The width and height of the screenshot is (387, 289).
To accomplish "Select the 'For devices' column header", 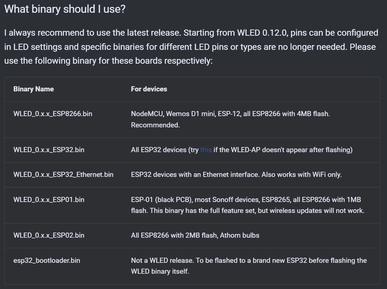I will tap(149, 89).
